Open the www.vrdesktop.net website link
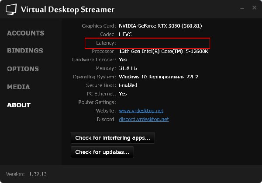 (141, 111)
